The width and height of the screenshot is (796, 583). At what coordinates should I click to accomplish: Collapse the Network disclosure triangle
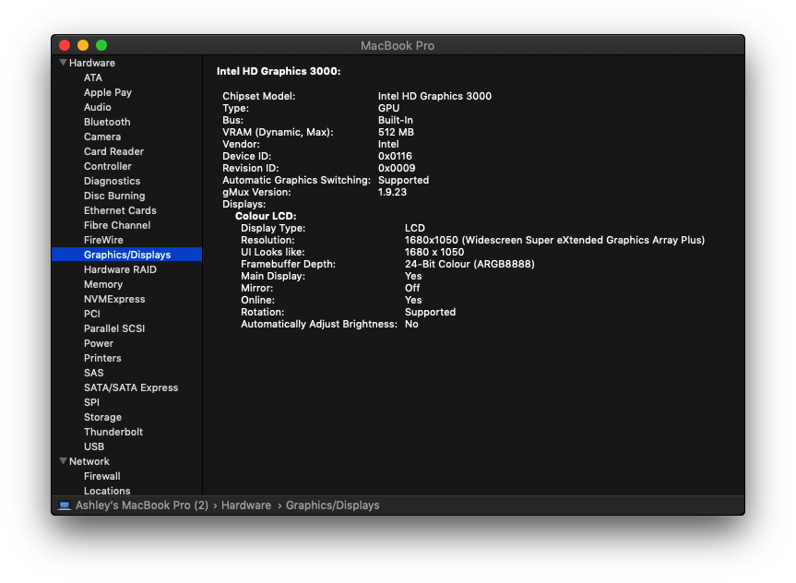coord(63,461)
